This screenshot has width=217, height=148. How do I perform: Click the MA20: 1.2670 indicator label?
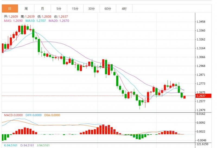point(59,21)
